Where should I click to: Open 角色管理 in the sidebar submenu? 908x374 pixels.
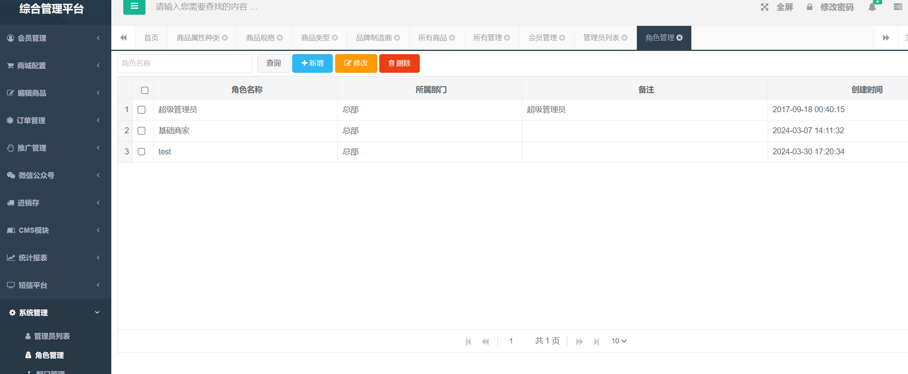49,355
